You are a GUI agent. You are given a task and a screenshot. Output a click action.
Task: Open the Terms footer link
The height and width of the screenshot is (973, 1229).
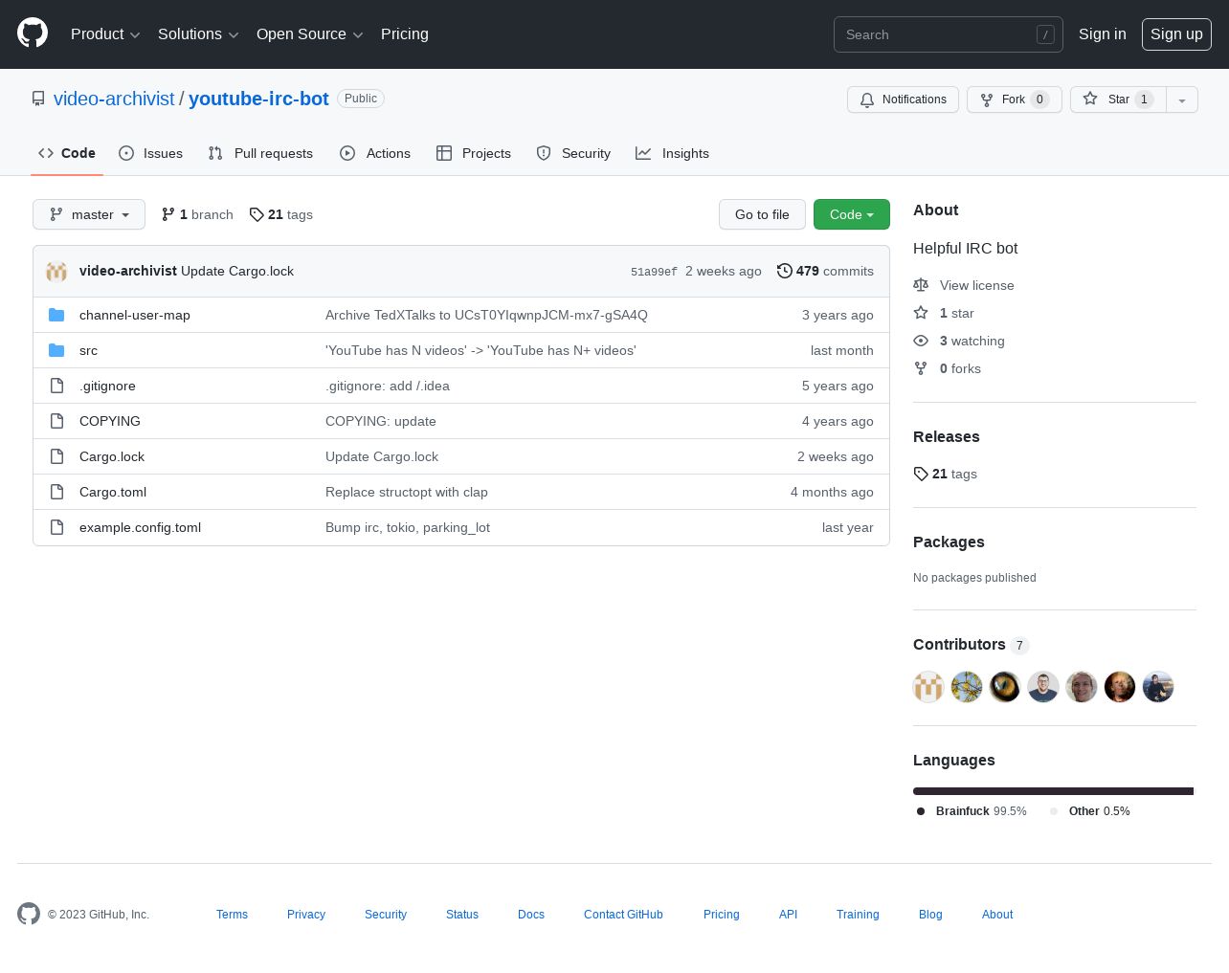(x=232, y=915)
